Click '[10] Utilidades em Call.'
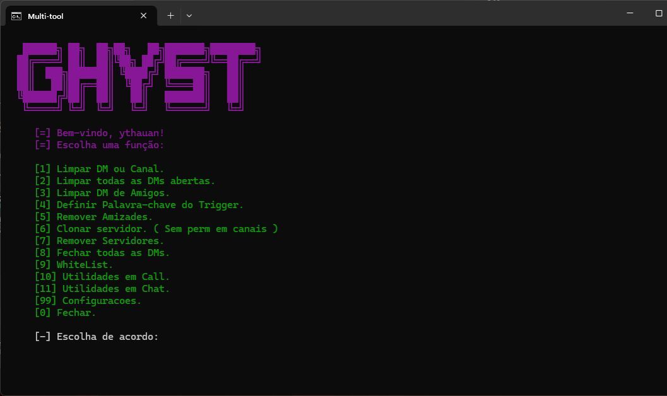Viewport: 667px width, 396px height. pos(102,277)
